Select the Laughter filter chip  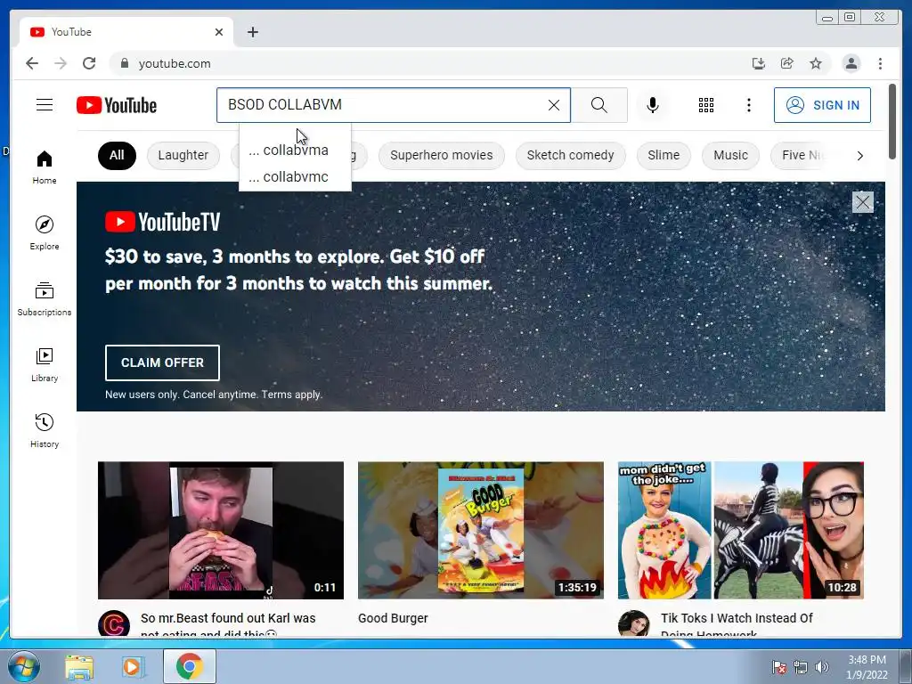(x=183, y=155)
